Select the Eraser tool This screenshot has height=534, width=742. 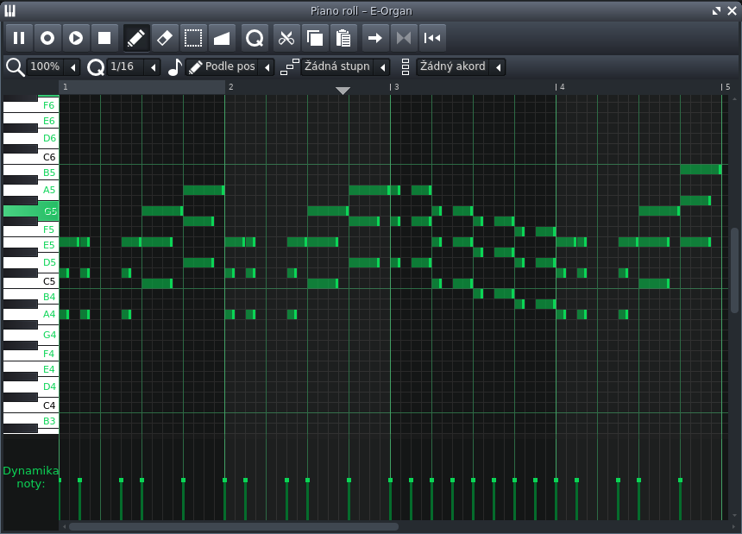165,38
